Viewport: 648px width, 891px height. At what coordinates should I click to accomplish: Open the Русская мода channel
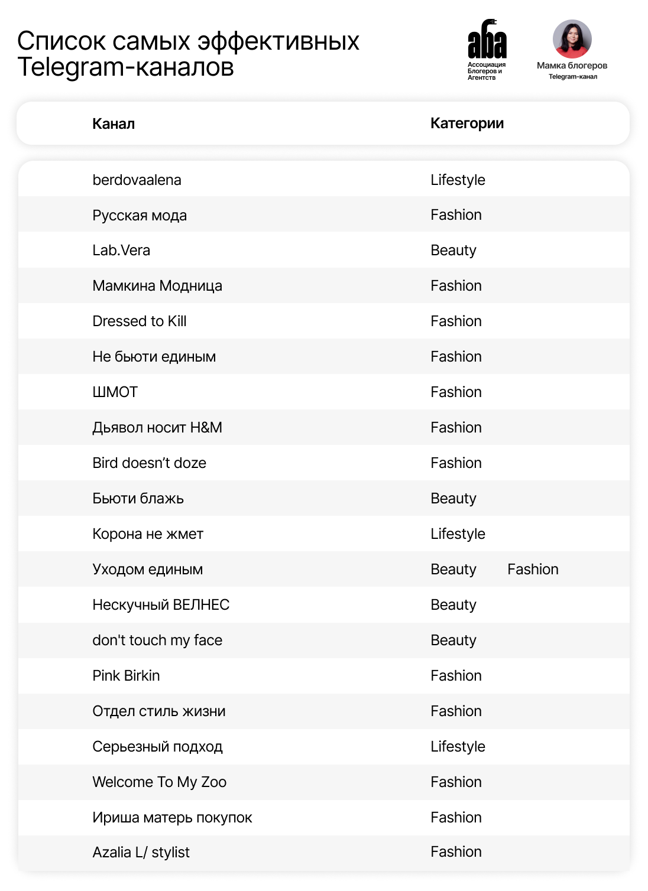coord(140,216)
